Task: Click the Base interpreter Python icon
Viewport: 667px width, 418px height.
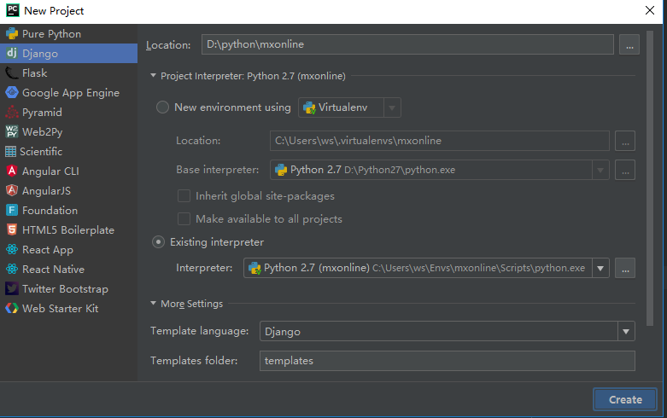Action: pos(281,170)
